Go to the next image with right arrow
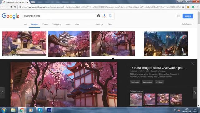This screenshot has width=200, height=113. click(195, 93)
